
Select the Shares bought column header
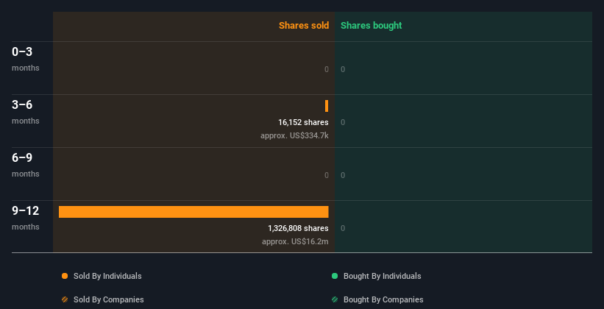(x=371, y=26)
